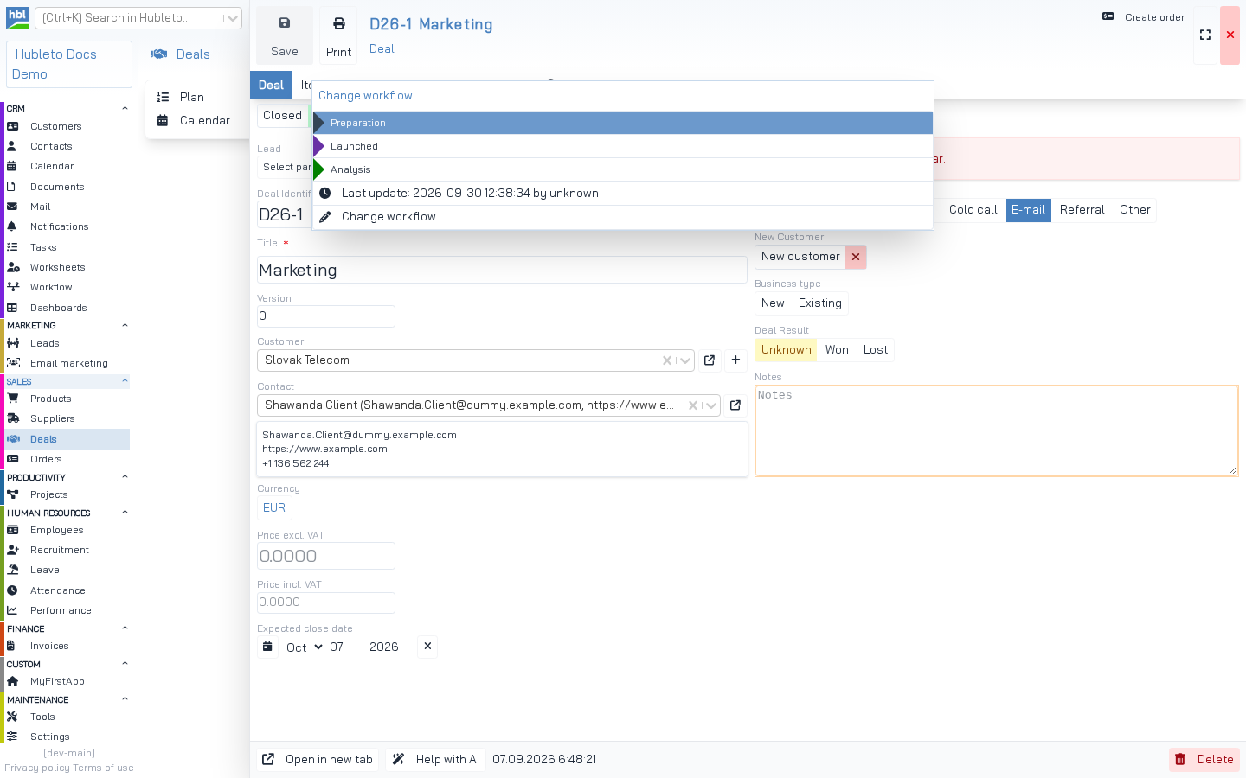Click into the Notes text area

[x=997, y=430]
